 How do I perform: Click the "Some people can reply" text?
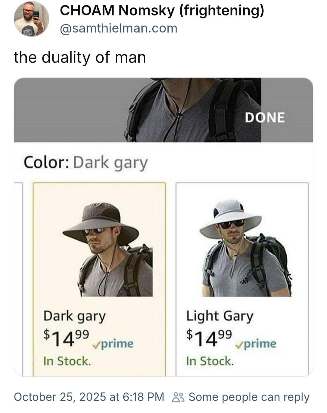tap(249, 397)
